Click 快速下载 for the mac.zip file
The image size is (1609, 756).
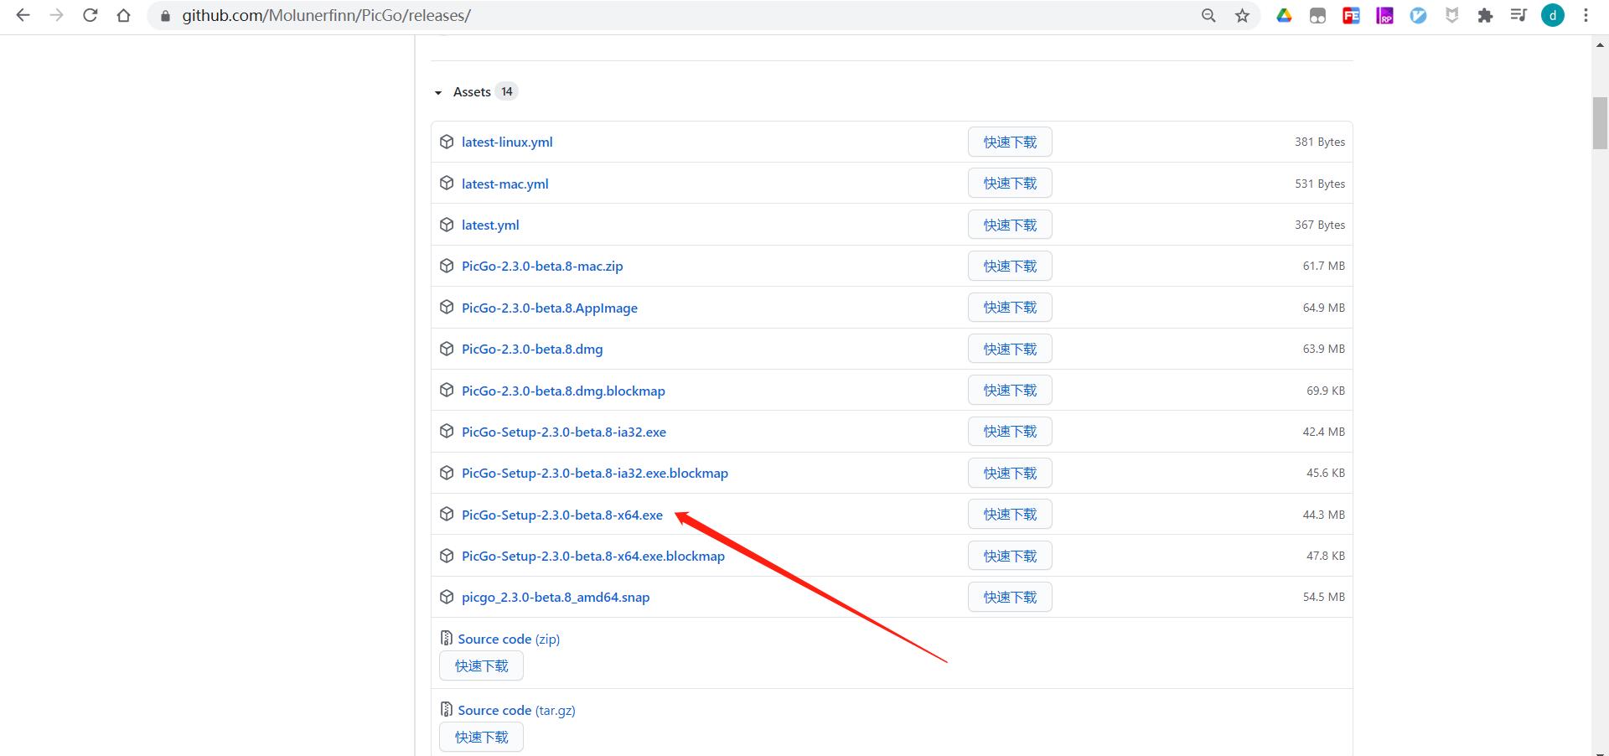(1010, 266)
